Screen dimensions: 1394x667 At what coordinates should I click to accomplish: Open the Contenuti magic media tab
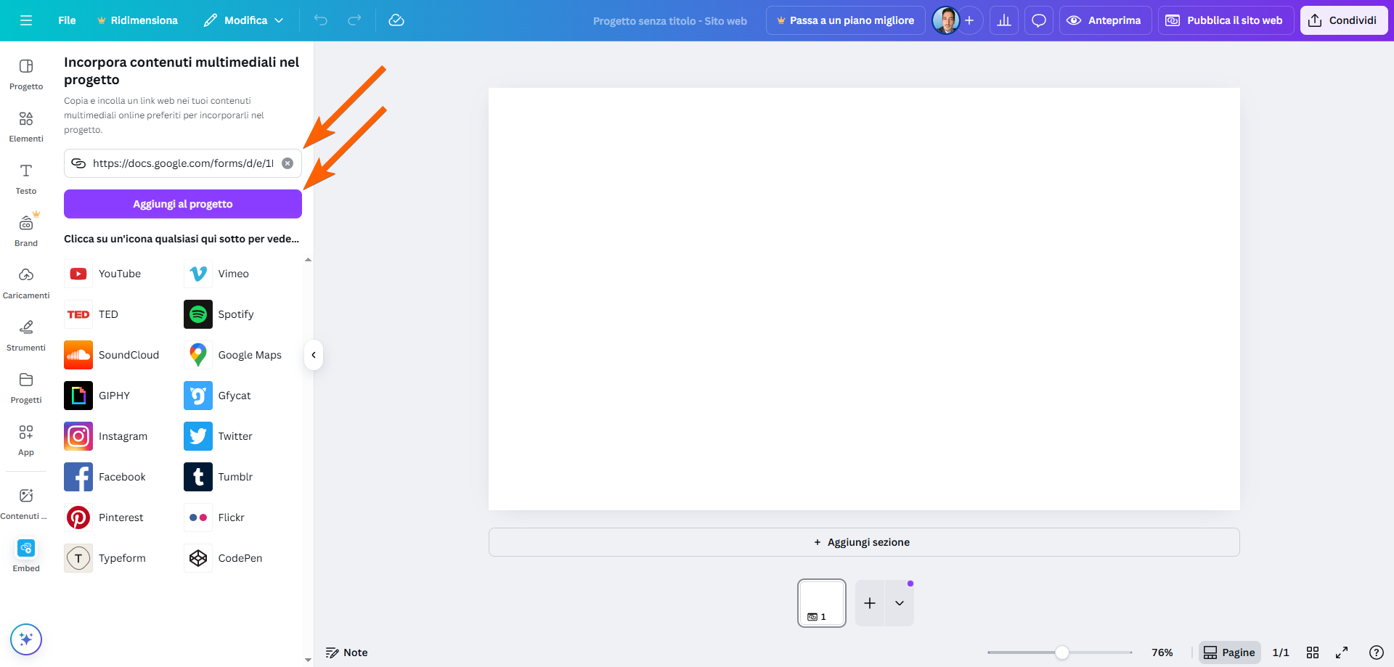(x=26, y=504)
